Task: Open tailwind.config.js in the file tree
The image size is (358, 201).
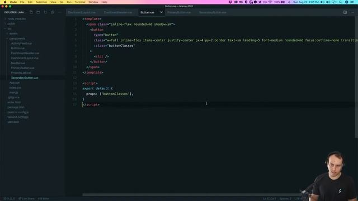Action: [x=18, y=117]
